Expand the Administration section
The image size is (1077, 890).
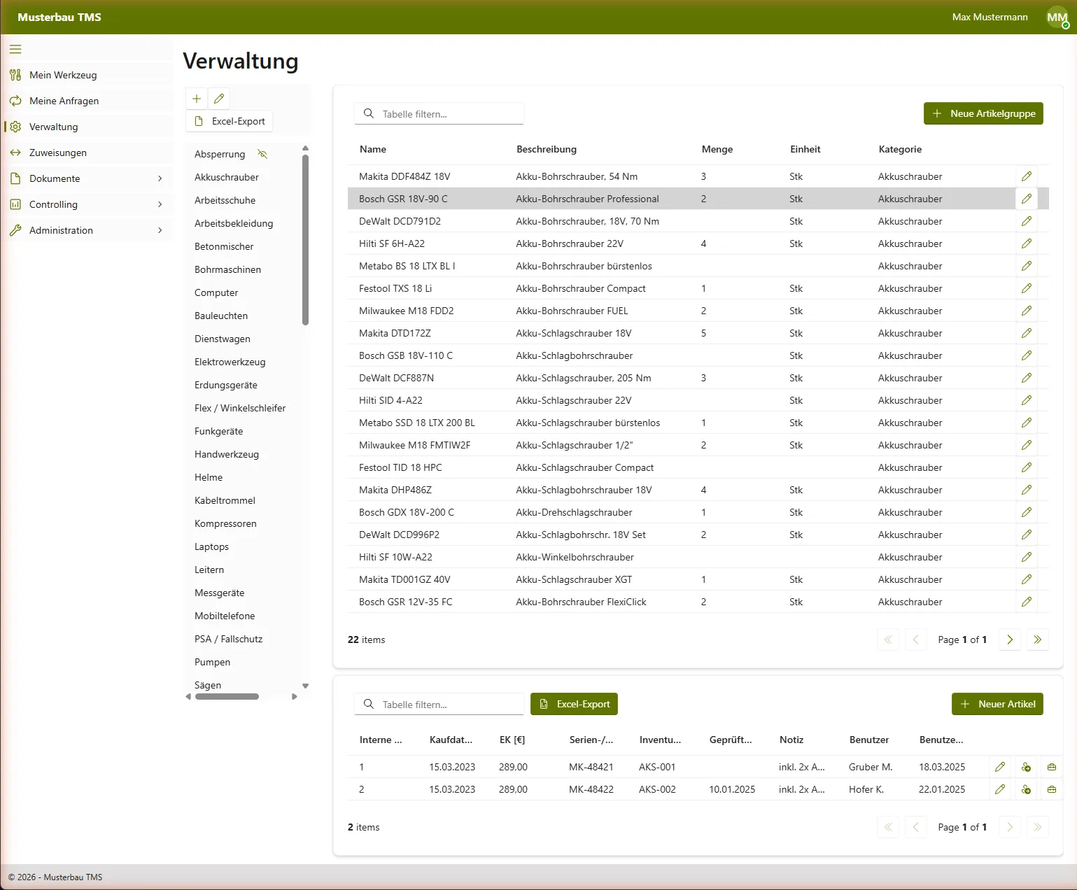coord(87,230)
